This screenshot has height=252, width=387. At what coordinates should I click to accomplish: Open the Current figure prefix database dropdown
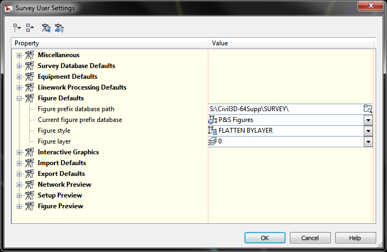(368, 120)
